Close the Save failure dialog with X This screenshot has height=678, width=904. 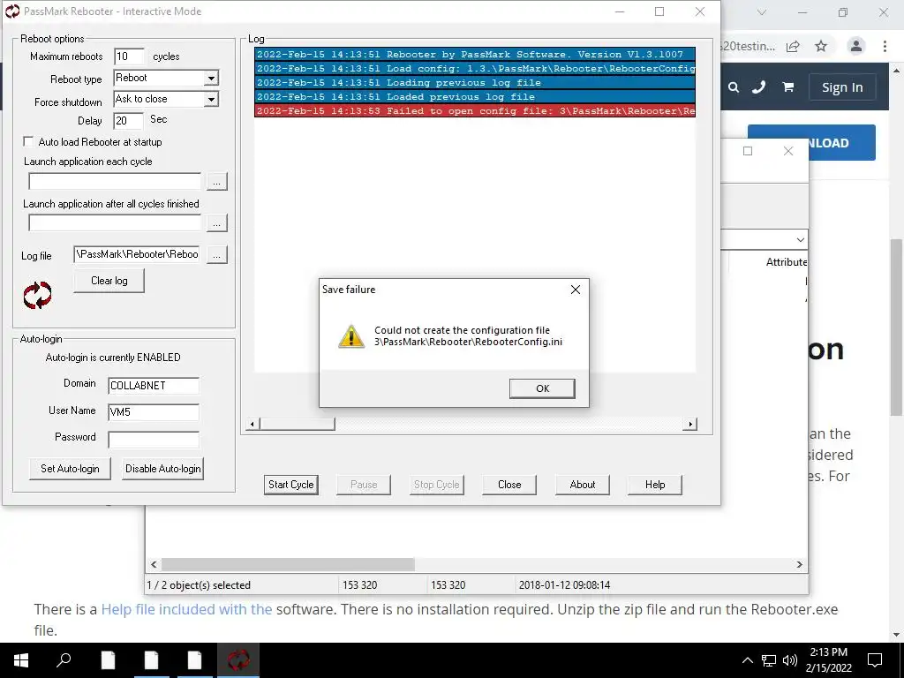tap(576, 290)
